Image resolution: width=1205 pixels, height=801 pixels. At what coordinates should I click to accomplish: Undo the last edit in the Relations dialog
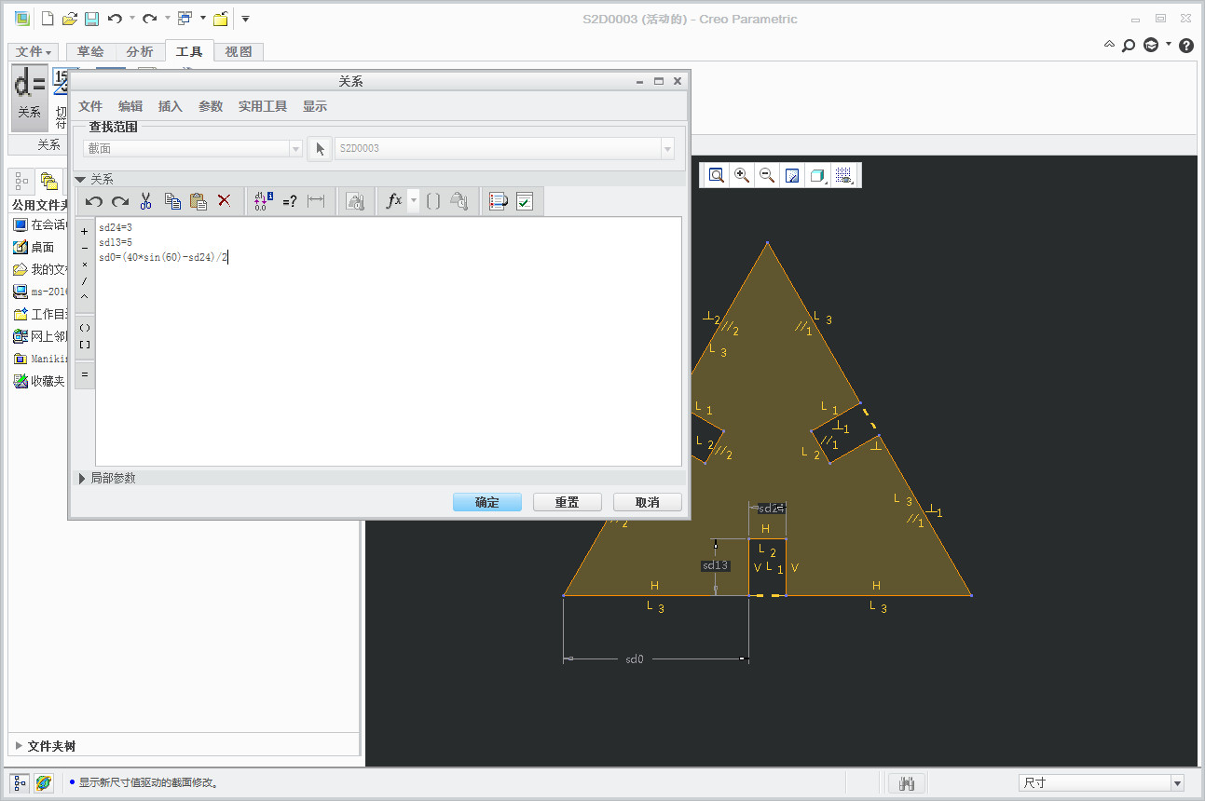click(x=94, y=200)
